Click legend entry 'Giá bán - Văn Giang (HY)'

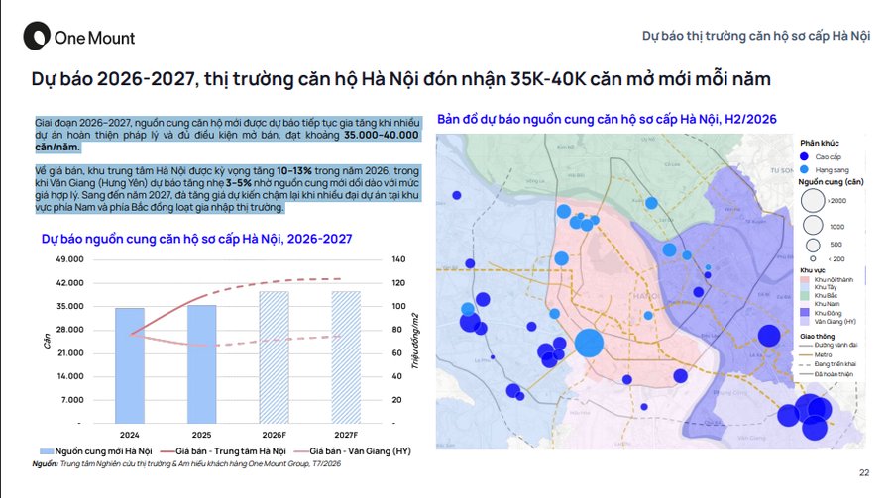[x=352, y=451]
